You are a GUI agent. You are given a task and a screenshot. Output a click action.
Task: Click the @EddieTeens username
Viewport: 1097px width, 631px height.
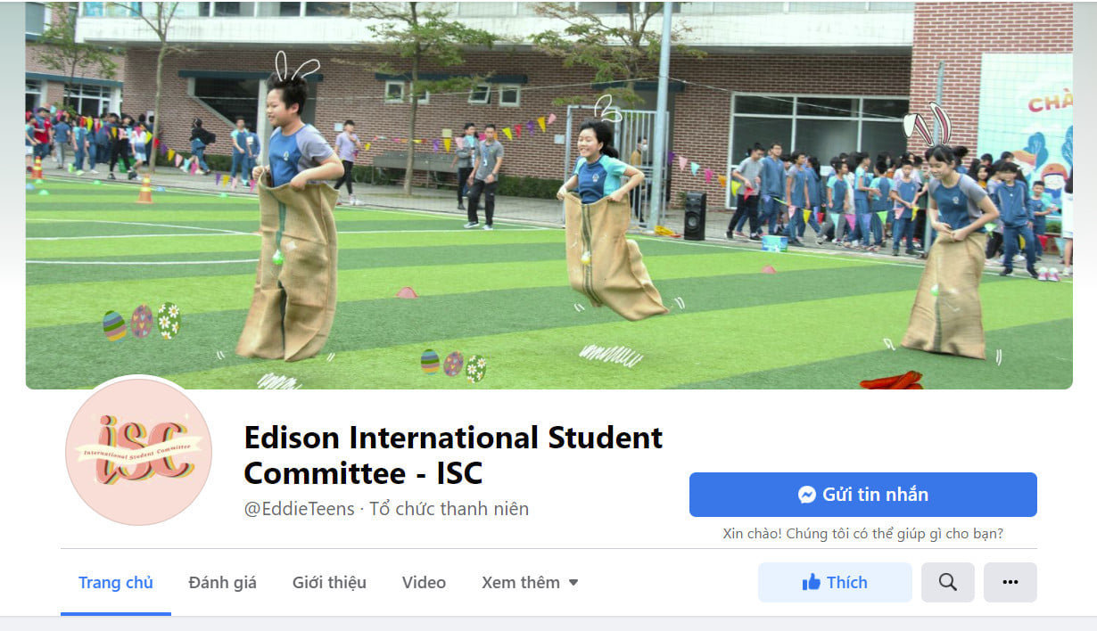click(x=300, y=509)
